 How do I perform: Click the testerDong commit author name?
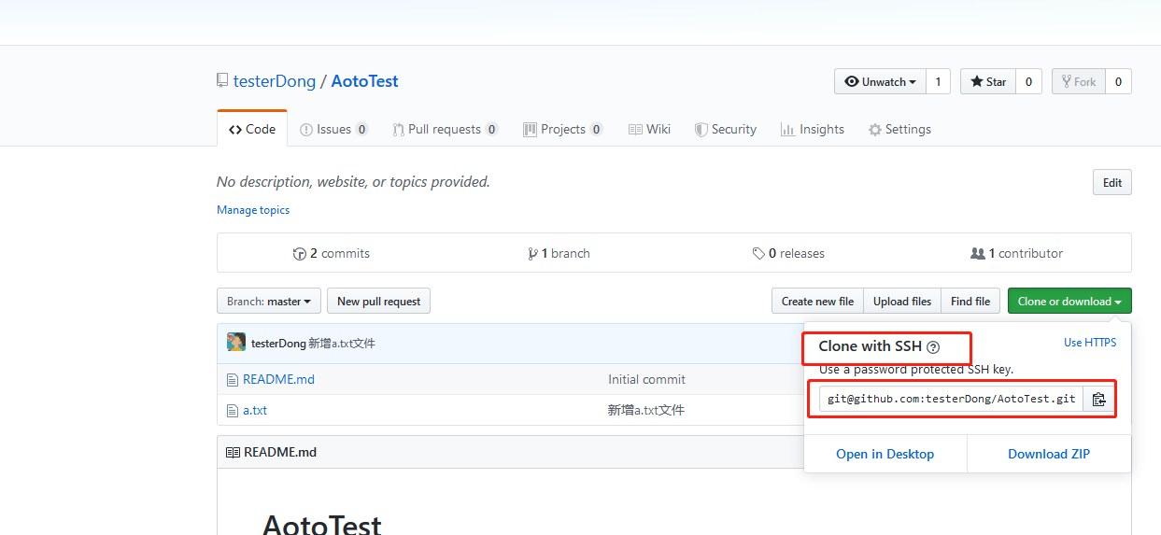(278, 343)
